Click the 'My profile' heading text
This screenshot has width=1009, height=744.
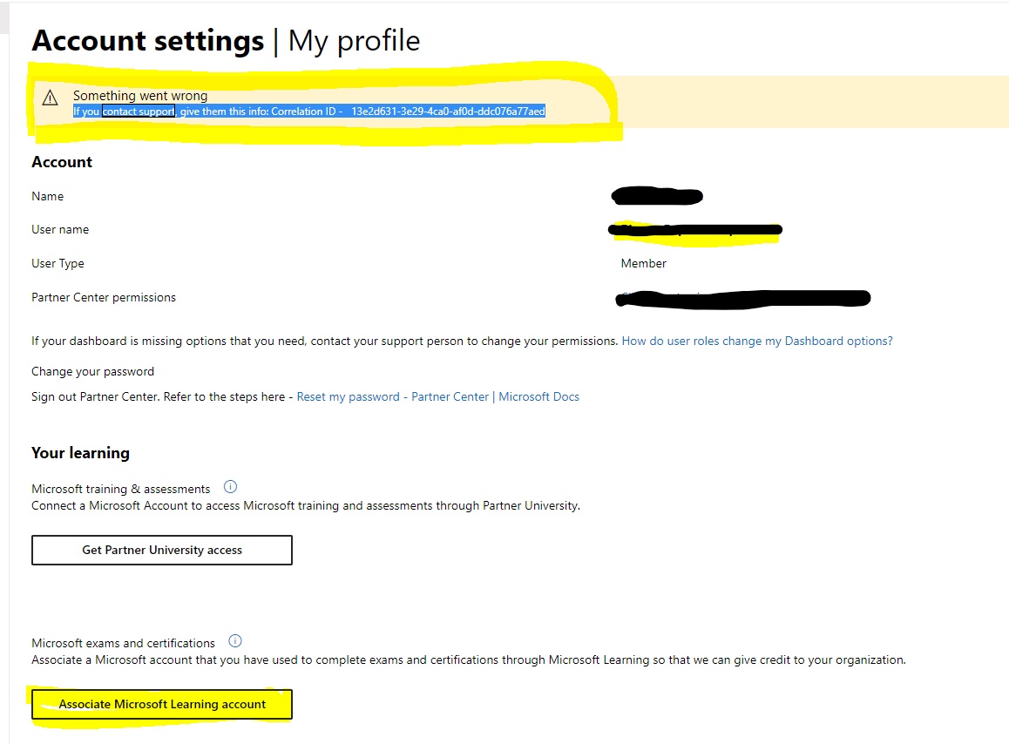coord(354,41)
